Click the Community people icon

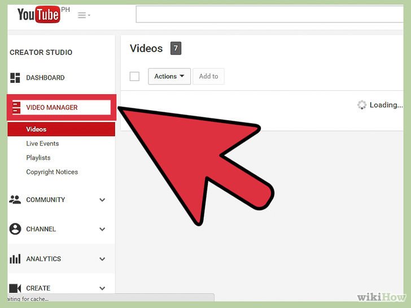point(15,200)
